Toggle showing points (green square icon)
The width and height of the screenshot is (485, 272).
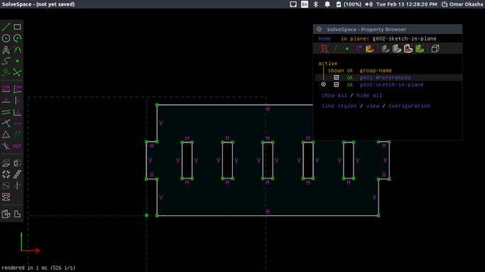[347, 48]
